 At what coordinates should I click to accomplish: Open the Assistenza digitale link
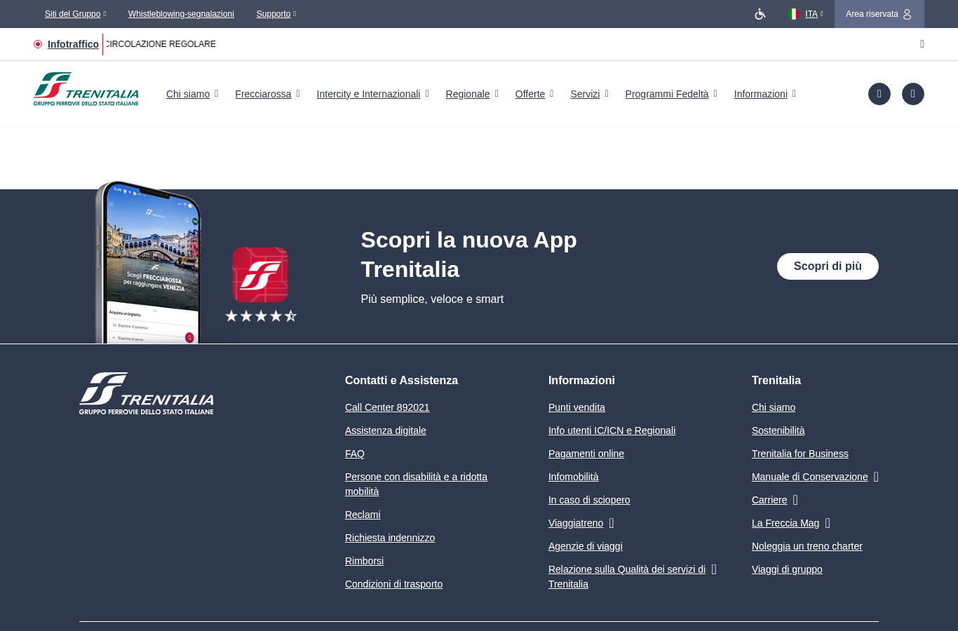click(x=386, y=430)
